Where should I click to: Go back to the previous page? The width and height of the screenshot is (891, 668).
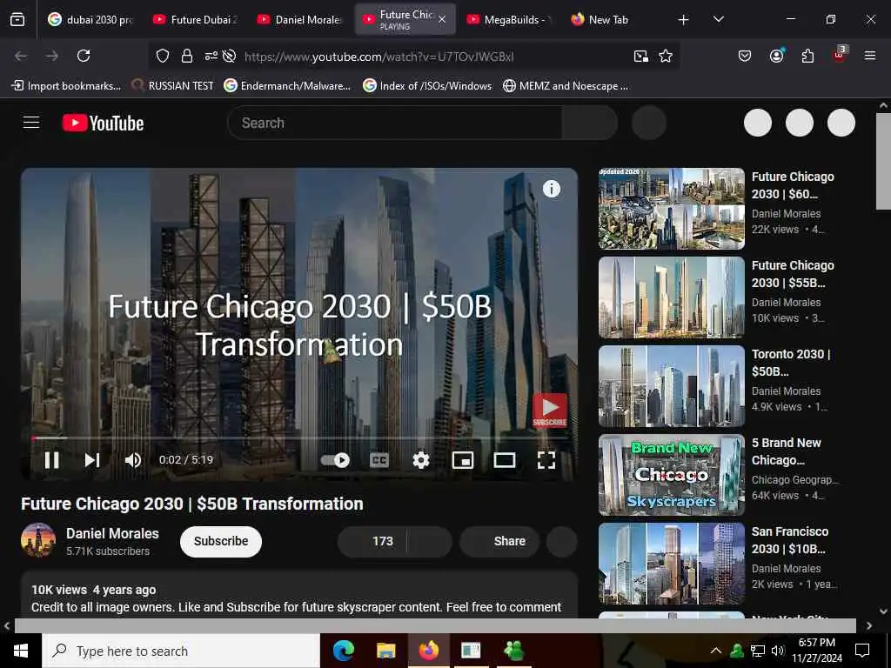[x=21, y=56]
